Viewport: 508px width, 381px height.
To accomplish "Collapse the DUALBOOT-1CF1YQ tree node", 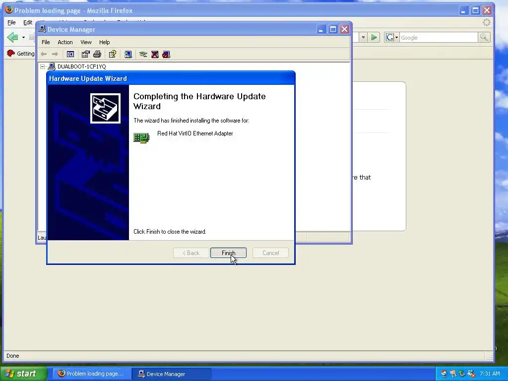I will [x=43, y=66].
